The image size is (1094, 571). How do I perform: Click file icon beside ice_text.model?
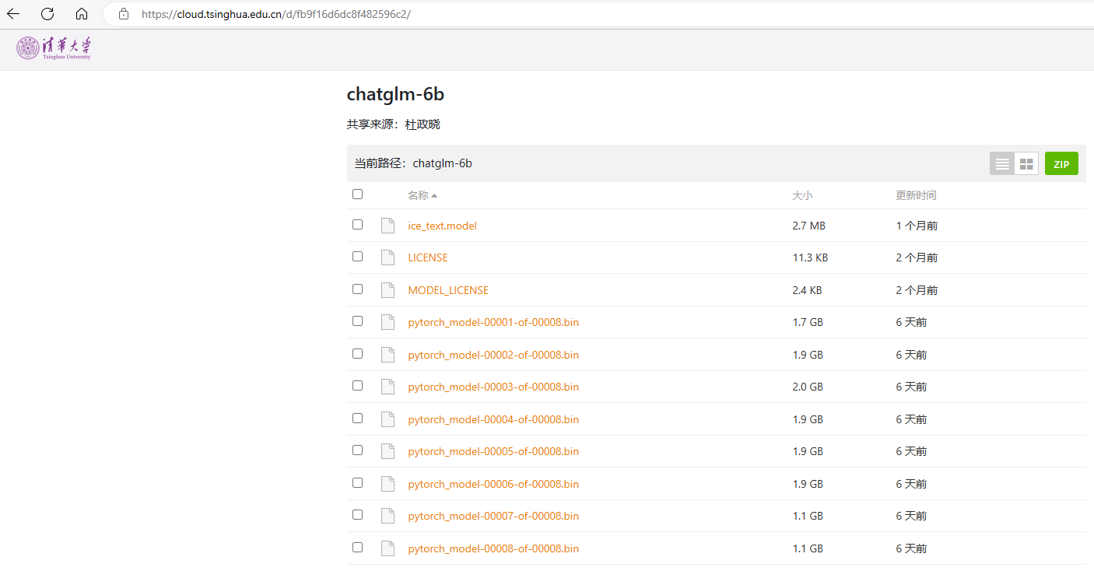pyautogui.click(x=387, y=226)
